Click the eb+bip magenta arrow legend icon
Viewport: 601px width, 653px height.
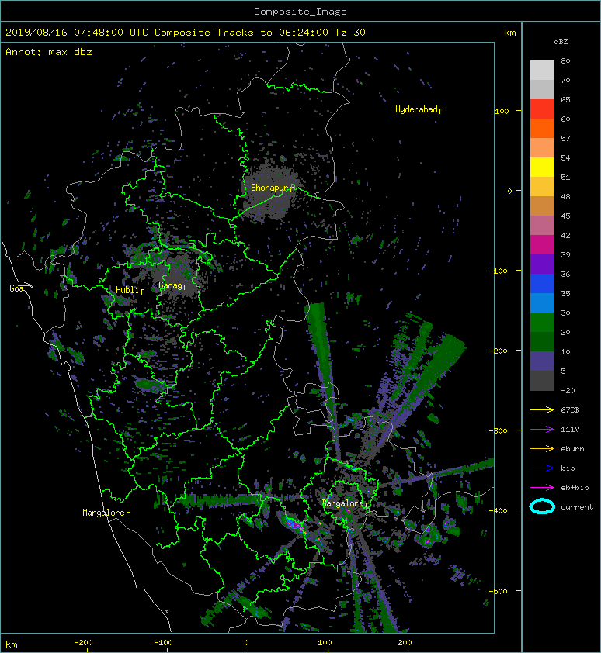click(x=542, y=487)
